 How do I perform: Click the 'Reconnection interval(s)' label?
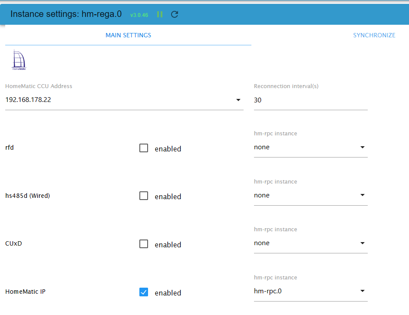pyautogui.click(x=286, y=86)
